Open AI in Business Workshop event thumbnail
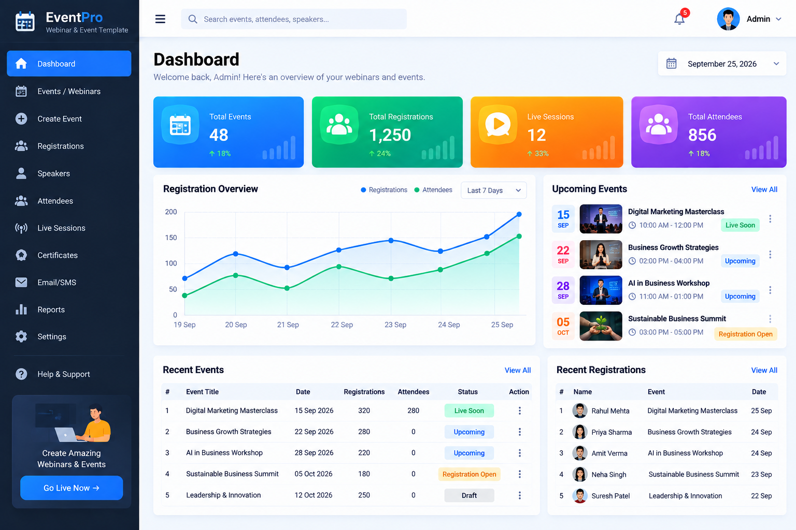Viewport: 796px width, 530px height. pyautogui.click(x=601, y=290)
